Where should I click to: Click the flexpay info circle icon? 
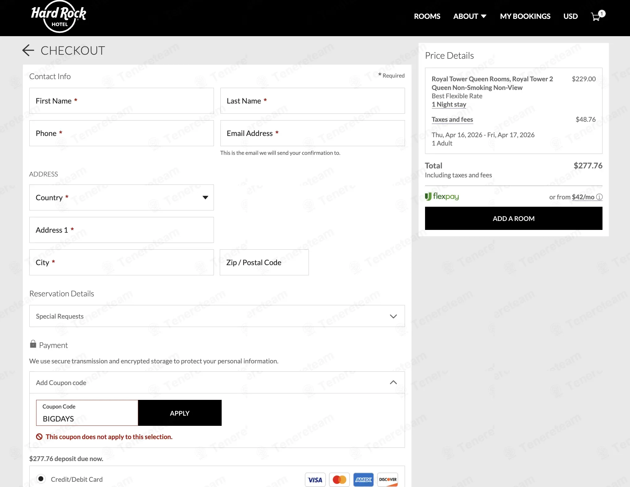pos(599,197)
